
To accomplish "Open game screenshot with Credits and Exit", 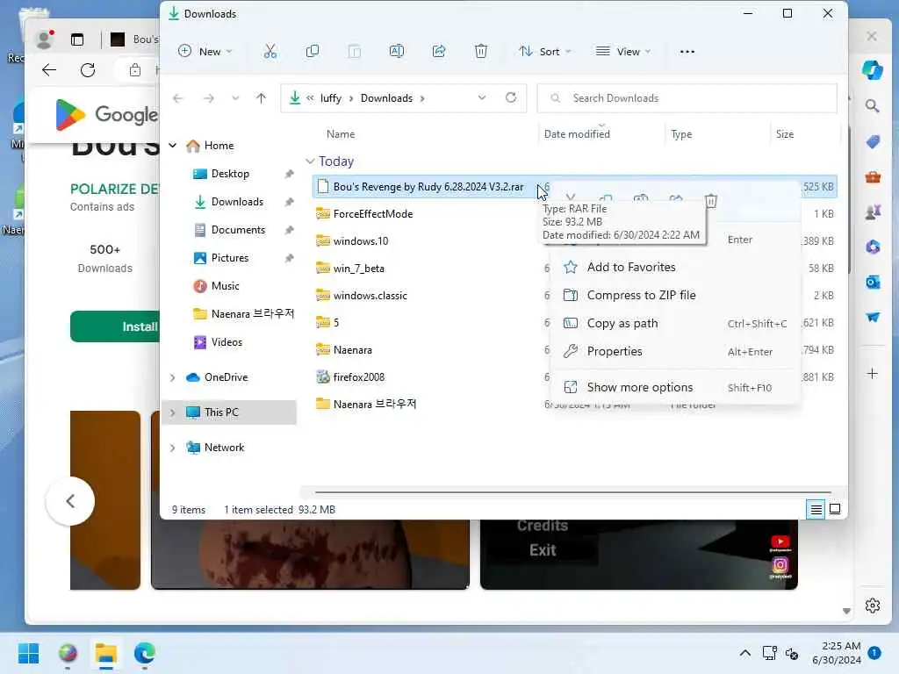I will click(639, 555).
